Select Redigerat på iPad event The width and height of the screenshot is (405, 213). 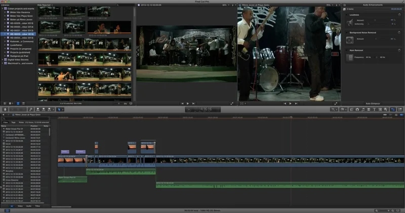coord(19,56)
